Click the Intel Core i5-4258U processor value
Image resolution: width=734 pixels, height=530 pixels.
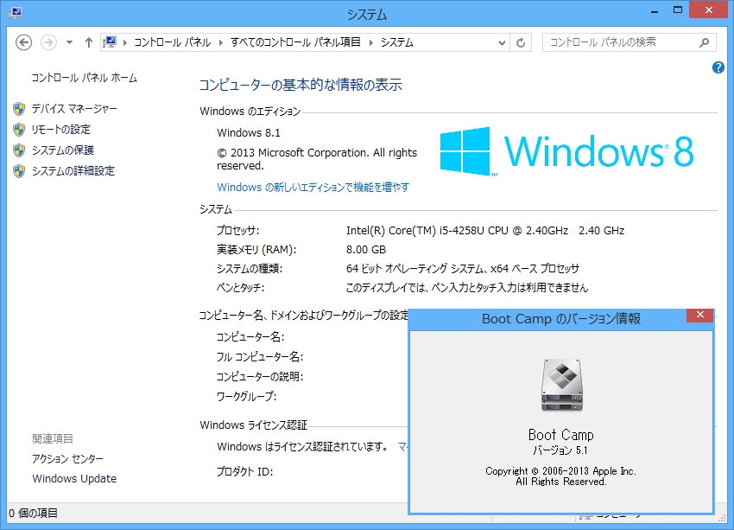[x=485, y=231]
